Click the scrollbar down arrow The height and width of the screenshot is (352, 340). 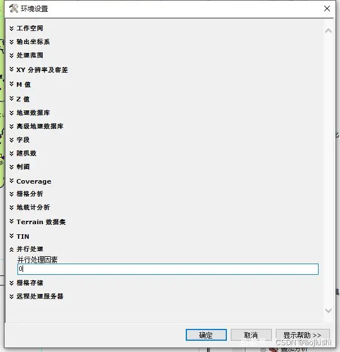coord(328,310)
